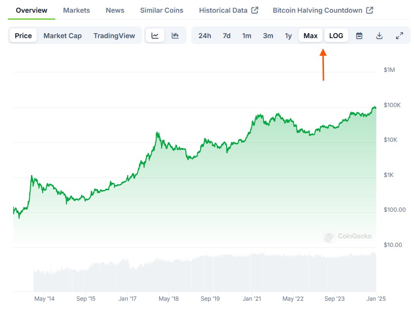Image resolution: width=414 pixels, height=309 pixels.
Task: Go to the News tab
Action: click(x=115, y=10)
